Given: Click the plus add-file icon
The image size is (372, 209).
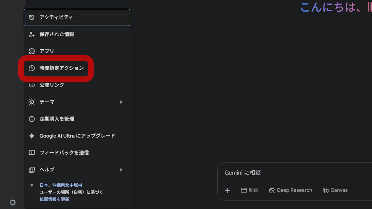Looking at the screenshot, I should [x=228, y=190].
